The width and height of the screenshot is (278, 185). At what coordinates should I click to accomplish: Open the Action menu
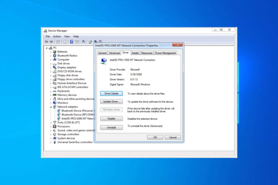[57, 36]
